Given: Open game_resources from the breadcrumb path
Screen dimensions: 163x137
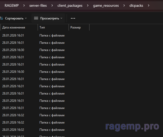Looking at the screenshot, I should click(106, 5).
